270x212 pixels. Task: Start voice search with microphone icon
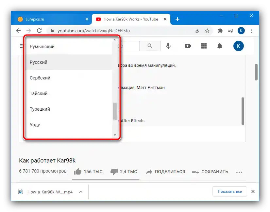click(168, 46)
